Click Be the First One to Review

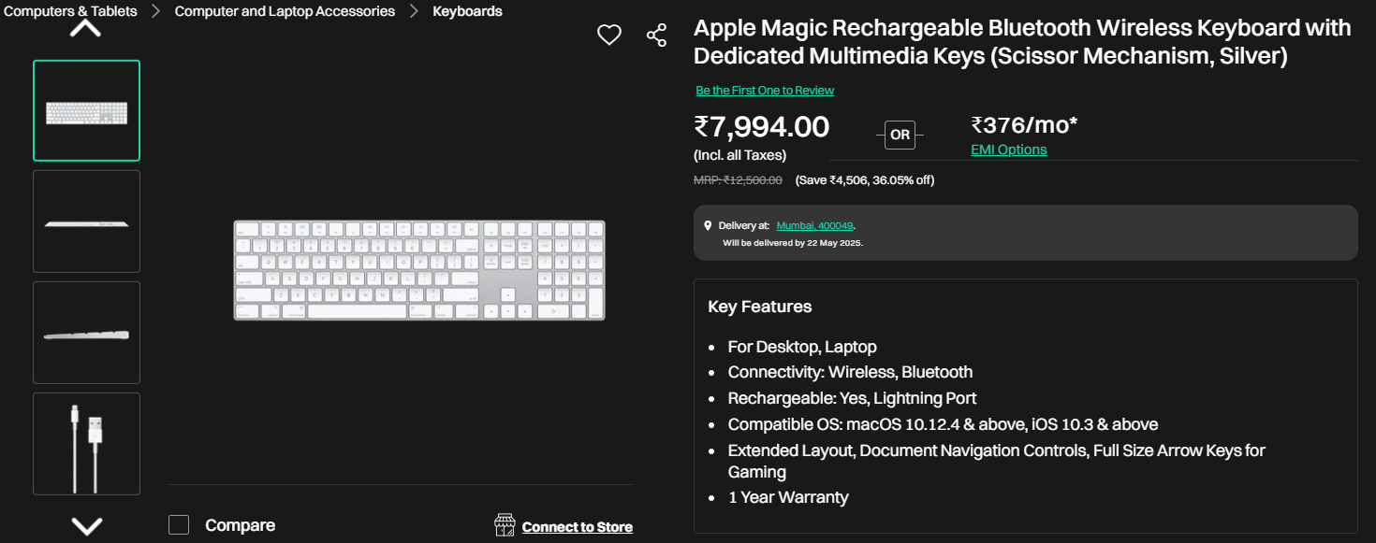tap(765, 91)
